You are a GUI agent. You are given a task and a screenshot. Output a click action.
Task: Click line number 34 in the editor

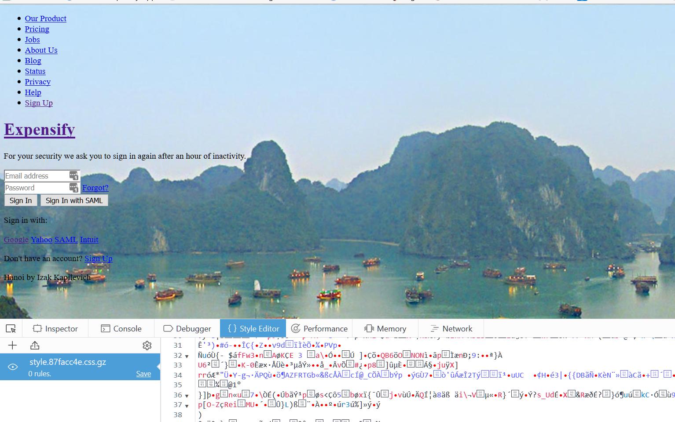coord(177,375)
